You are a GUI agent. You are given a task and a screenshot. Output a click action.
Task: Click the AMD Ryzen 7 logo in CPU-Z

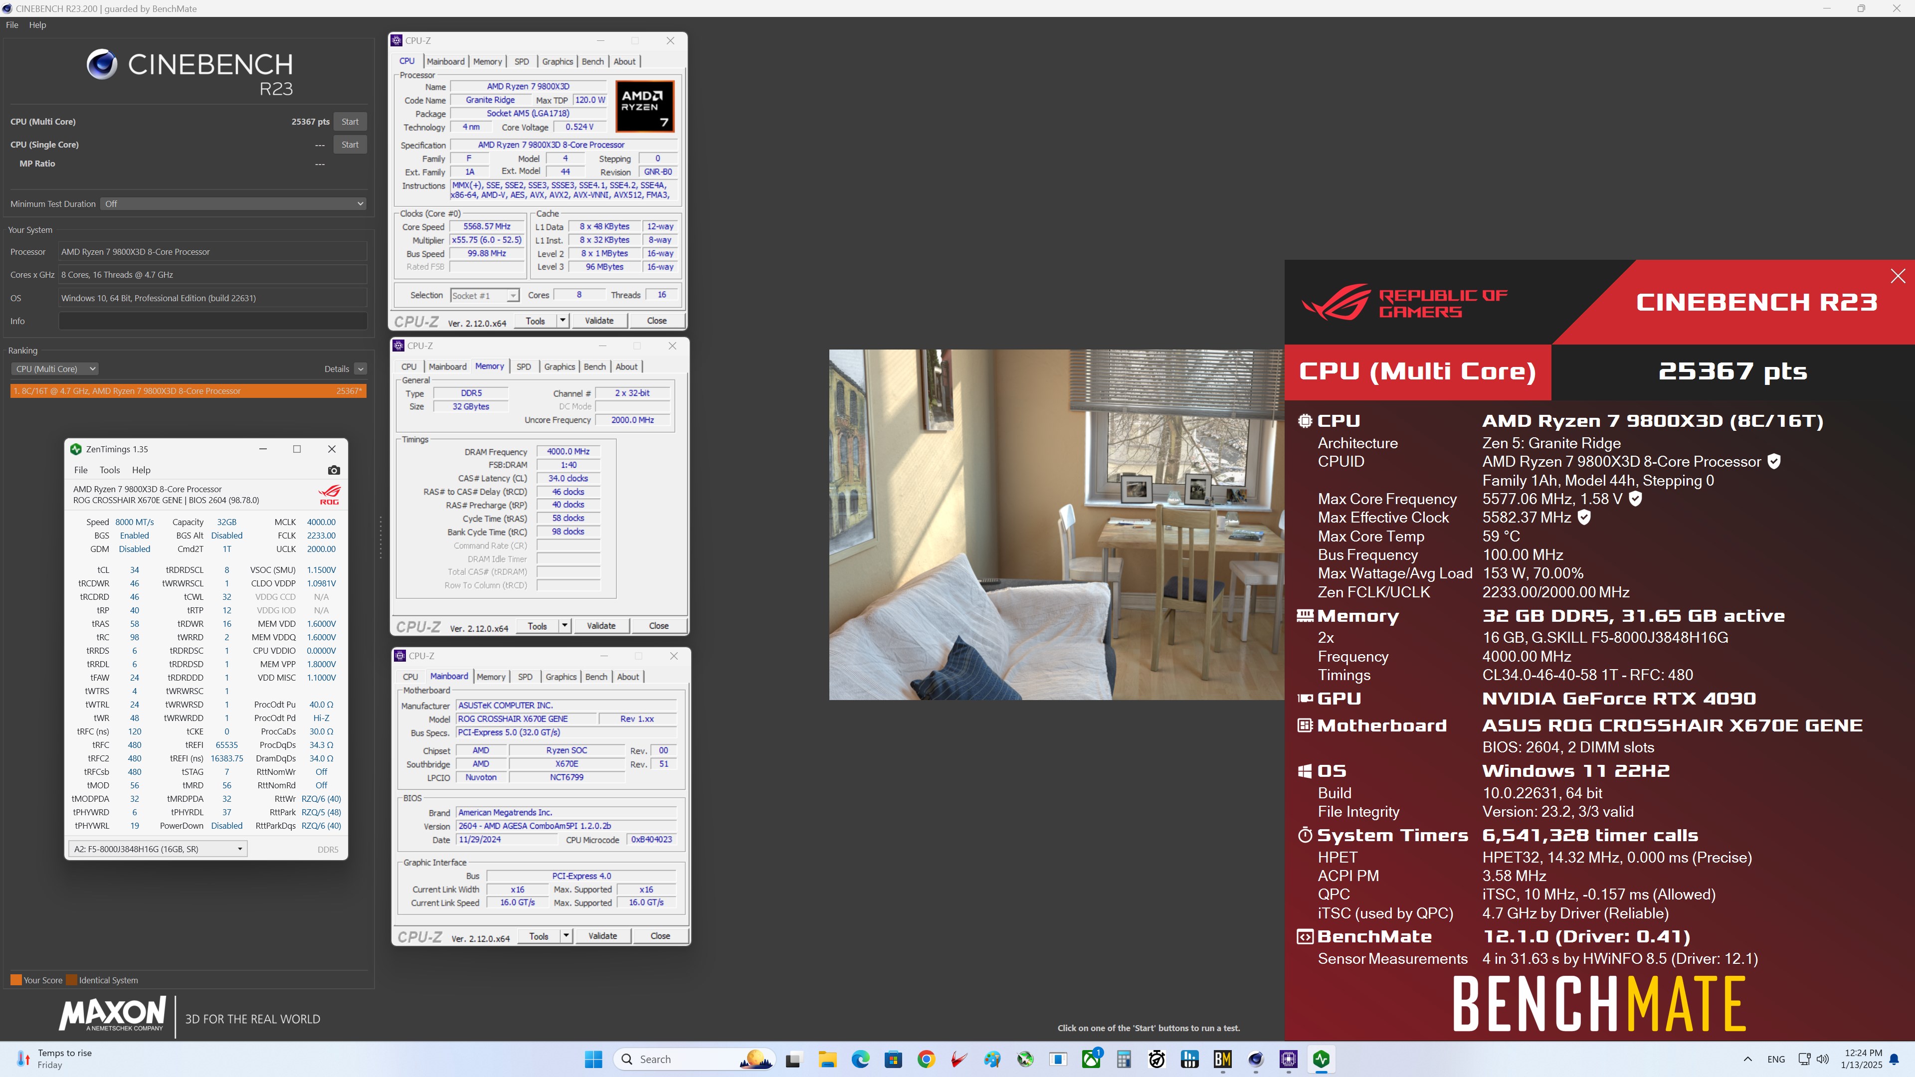point(644,106)
